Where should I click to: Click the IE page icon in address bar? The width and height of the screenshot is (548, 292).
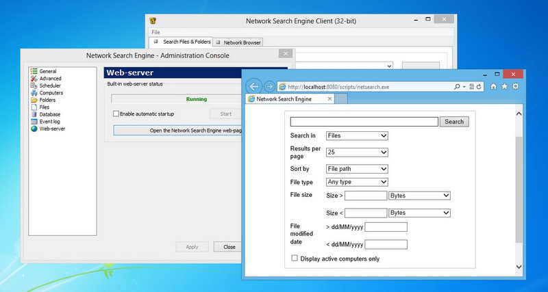pyautogui.click(x=282, y=87)
